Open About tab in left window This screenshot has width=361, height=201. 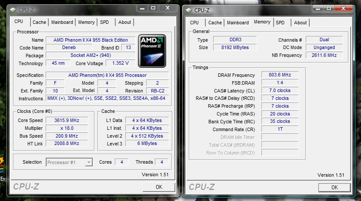tap(124, 22)
